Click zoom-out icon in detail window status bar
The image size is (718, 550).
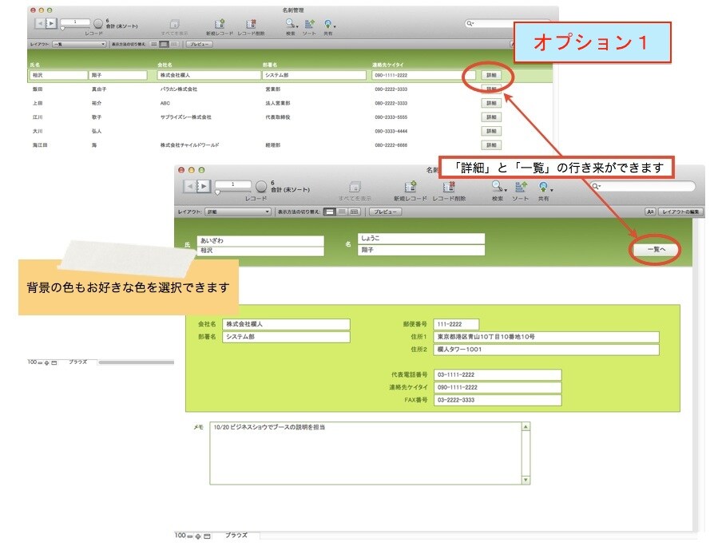[x=190, y=536]
